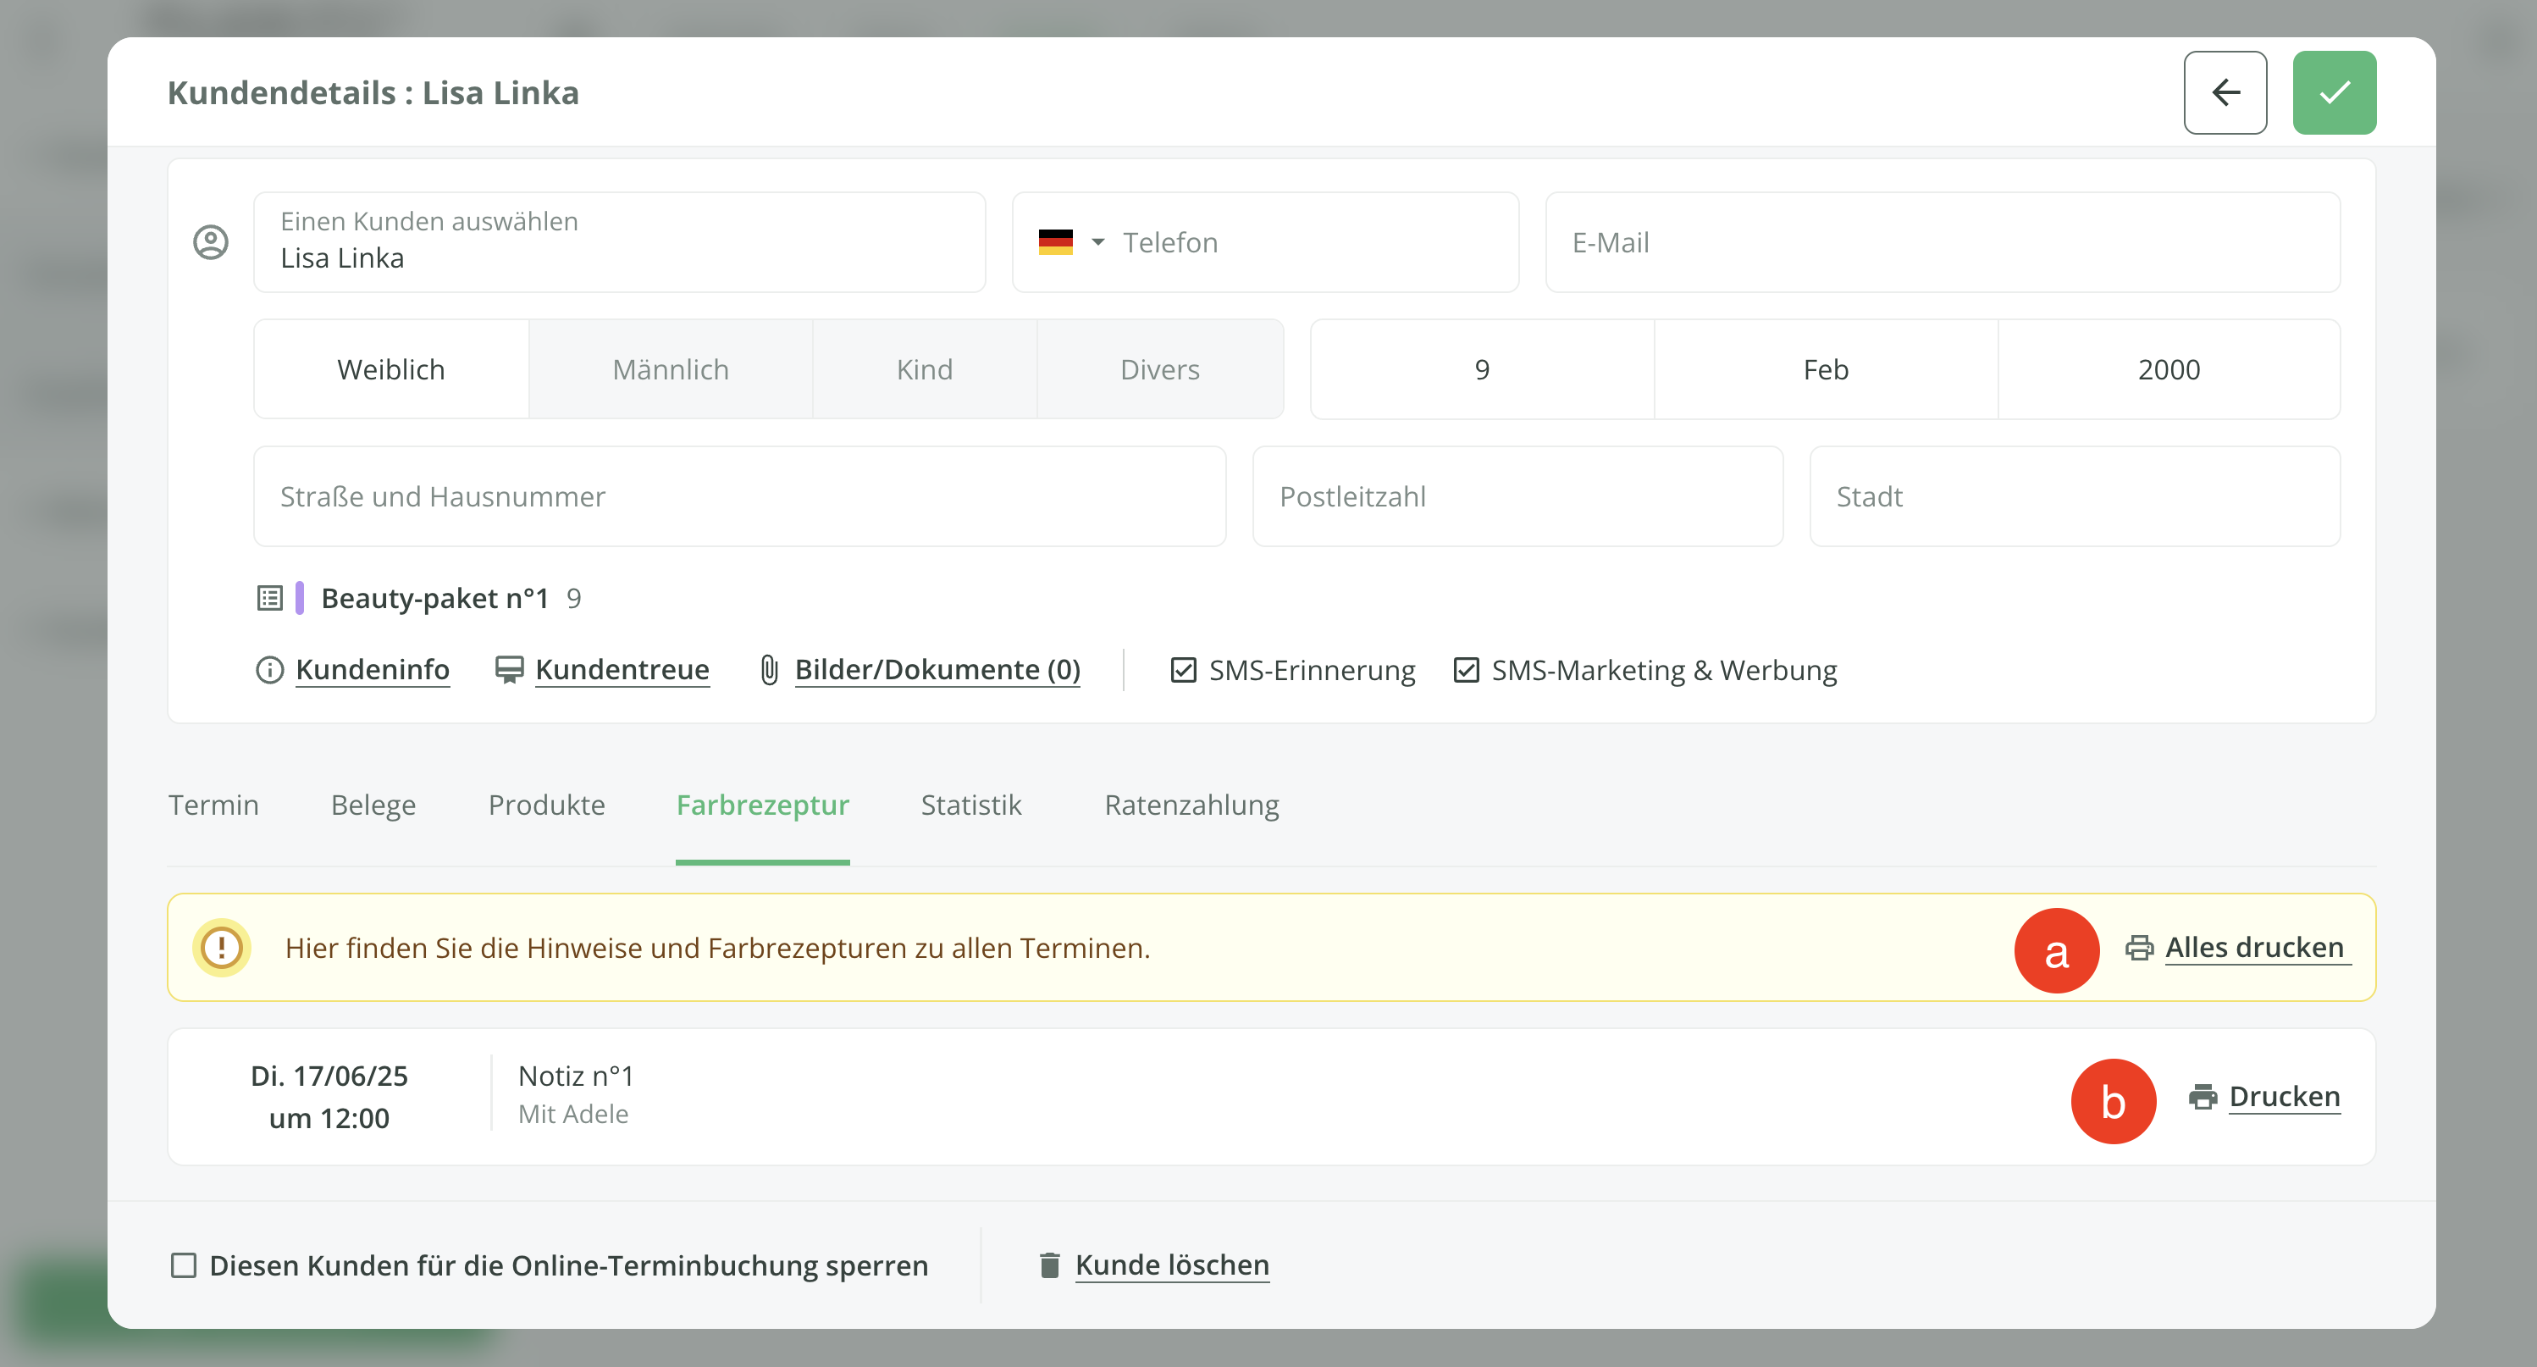Click the printer icon beside Alles drucken
The width and height of the screenshot is (2537, 1367).
[x=2138, y=948]
